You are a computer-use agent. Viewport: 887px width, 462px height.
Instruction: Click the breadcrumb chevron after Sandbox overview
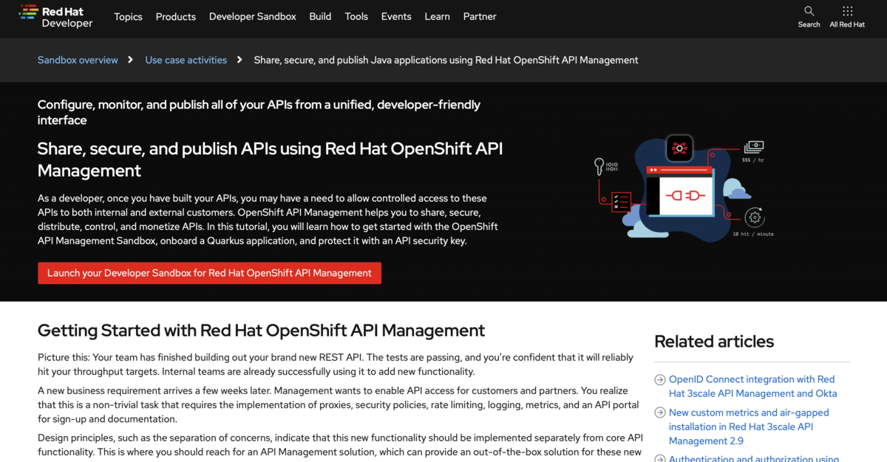click(131, 59)
